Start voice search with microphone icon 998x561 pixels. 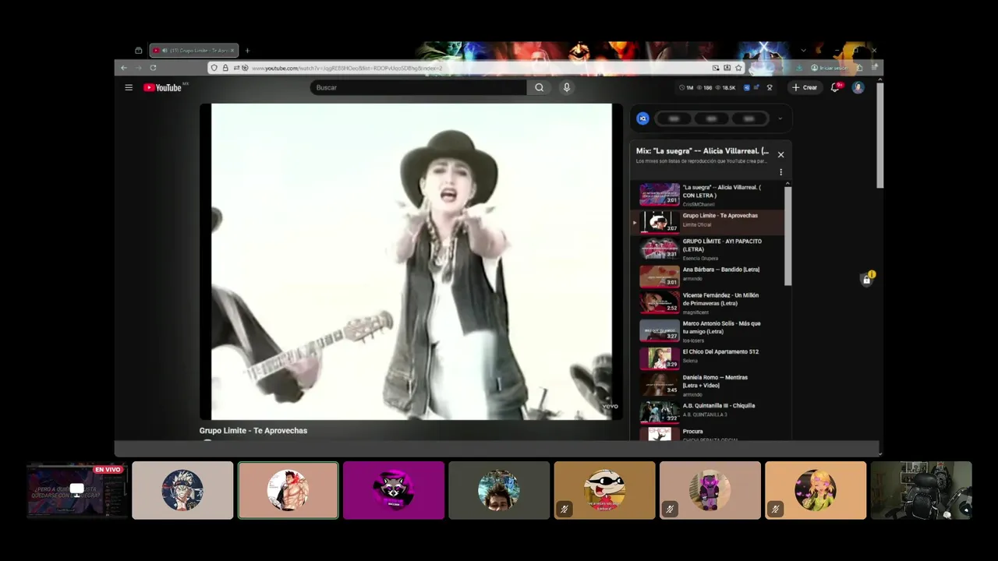pyautogui.click(x=567, y=87)
